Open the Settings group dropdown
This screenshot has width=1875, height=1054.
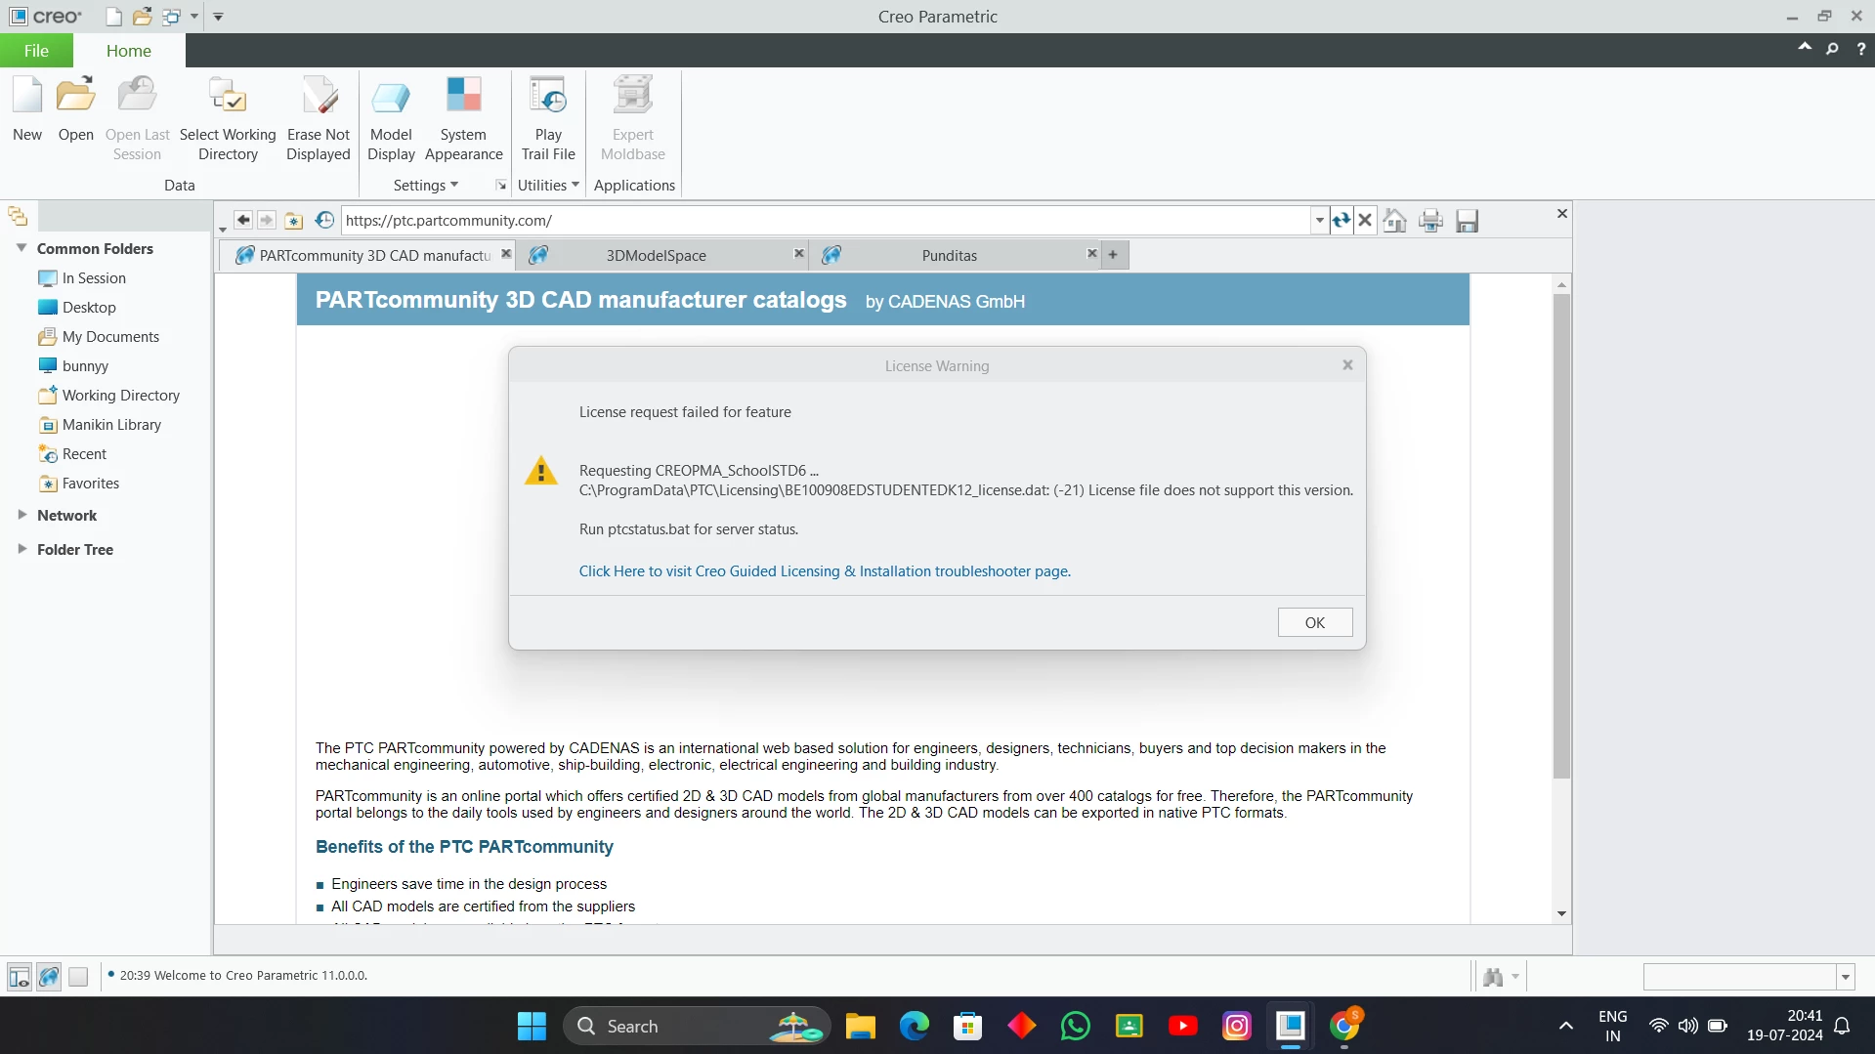coord(425,185)
